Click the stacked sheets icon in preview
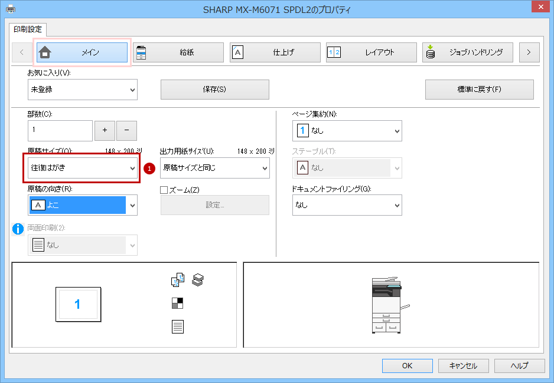Viewport: 554px width, 383px height. point(198,280)
